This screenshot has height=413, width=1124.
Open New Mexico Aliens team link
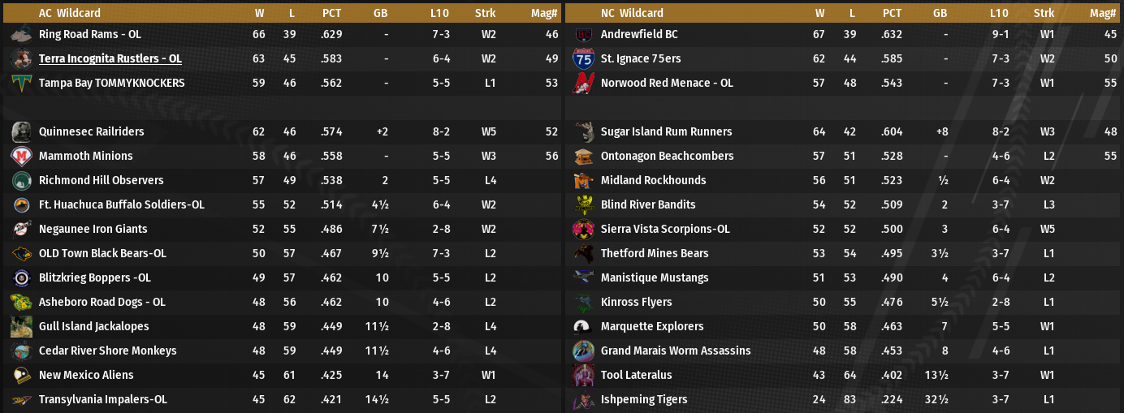(x=86, y=375)
